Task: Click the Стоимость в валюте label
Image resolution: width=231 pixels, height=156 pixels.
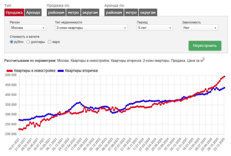Action: point(25,37)
